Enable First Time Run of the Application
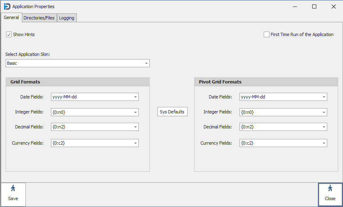343x207 pixels. click(267, 35)
